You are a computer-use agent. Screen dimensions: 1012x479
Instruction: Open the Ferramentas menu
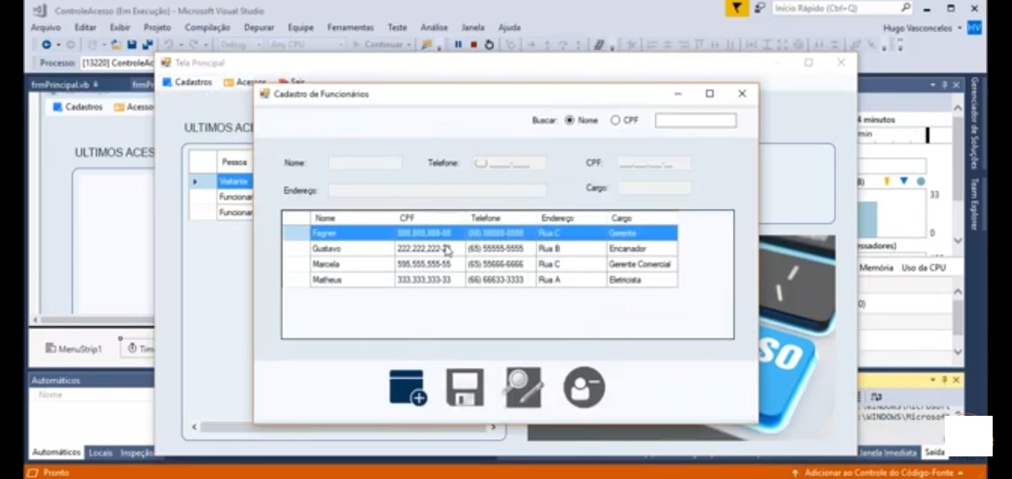coord(350,27)
